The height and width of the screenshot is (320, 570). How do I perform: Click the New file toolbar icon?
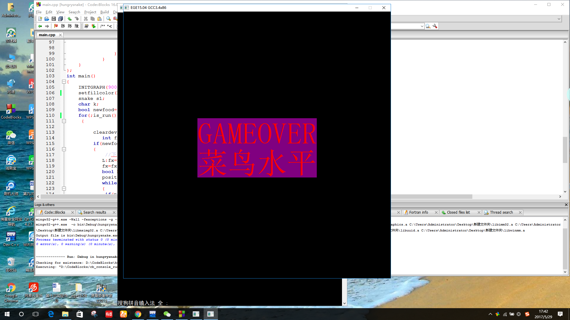tap(40, 19)
